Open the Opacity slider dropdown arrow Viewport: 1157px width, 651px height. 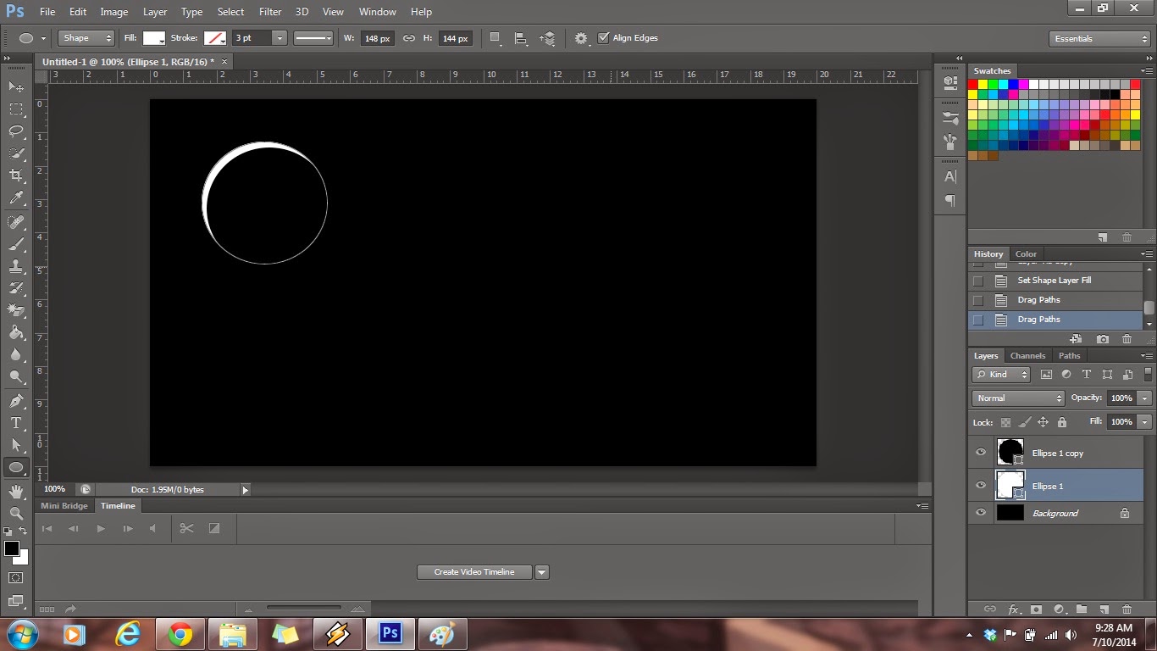(1145, 398)
